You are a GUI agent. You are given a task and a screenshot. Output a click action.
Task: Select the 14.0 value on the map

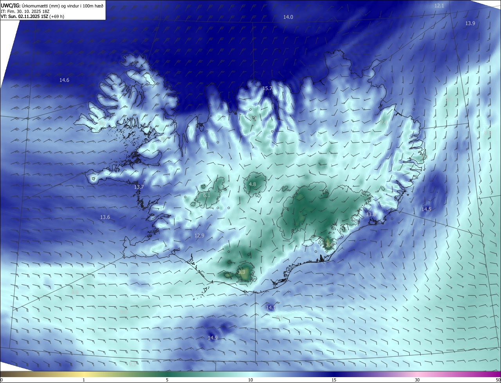(x=288, y=17)
